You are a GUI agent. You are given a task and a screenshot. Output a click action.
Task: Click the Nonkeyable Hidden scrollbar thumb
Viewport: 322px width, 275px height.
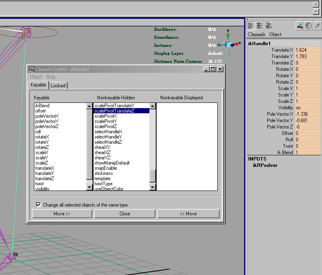point(152,176)
